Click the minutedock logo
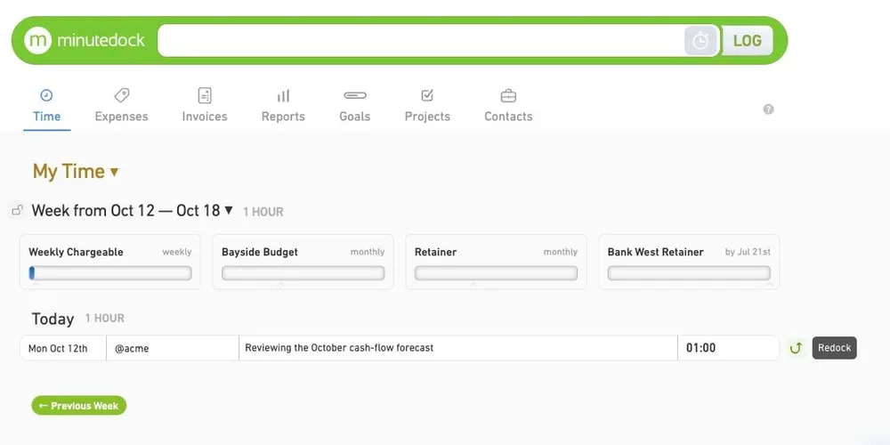Viewport: 890px width, 445px height. 84,40
